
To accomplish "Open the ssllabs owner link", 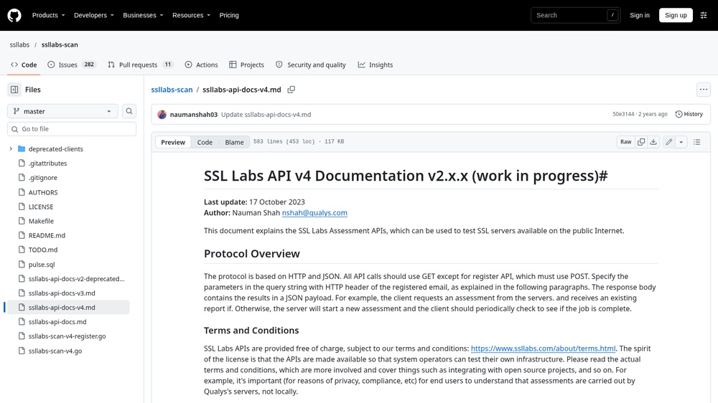I will coord(19,45).
